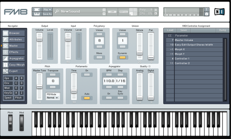Click the Easy/Morph grid icon
The image size is (231, 139).
click(x=6, y=65)
